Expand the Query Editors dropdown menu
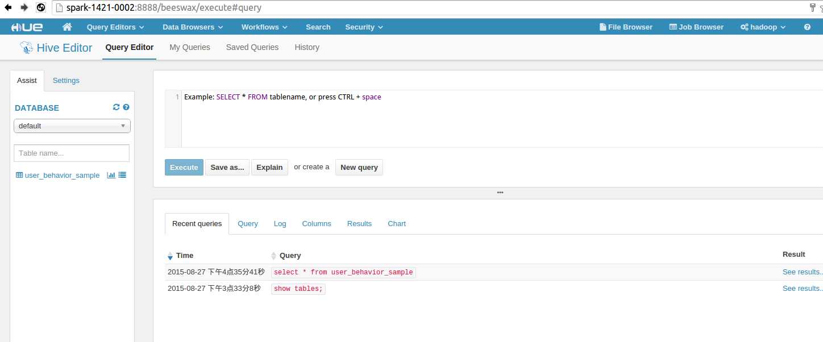Screen dimensions: 823x342 coord(115,27)
